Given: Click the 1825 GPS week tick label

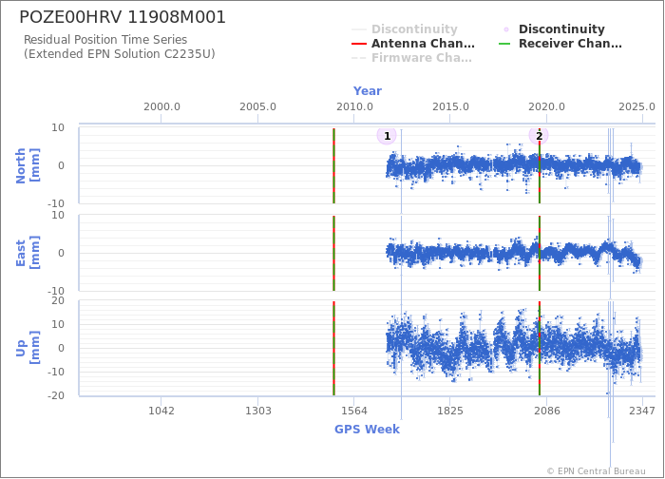Looking at the screenshot, I should pyautogui.click(x=450, y=411).
